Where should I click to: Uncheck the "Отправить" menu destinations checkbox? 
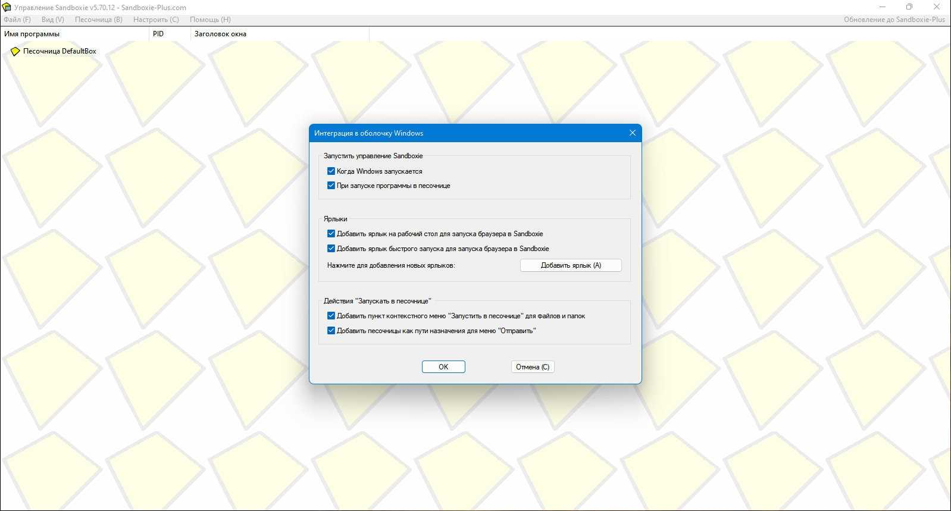331,331
